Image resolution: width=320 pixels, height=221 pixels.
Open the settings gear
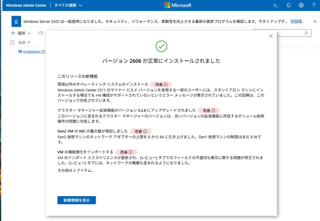[x=301, y=5]
